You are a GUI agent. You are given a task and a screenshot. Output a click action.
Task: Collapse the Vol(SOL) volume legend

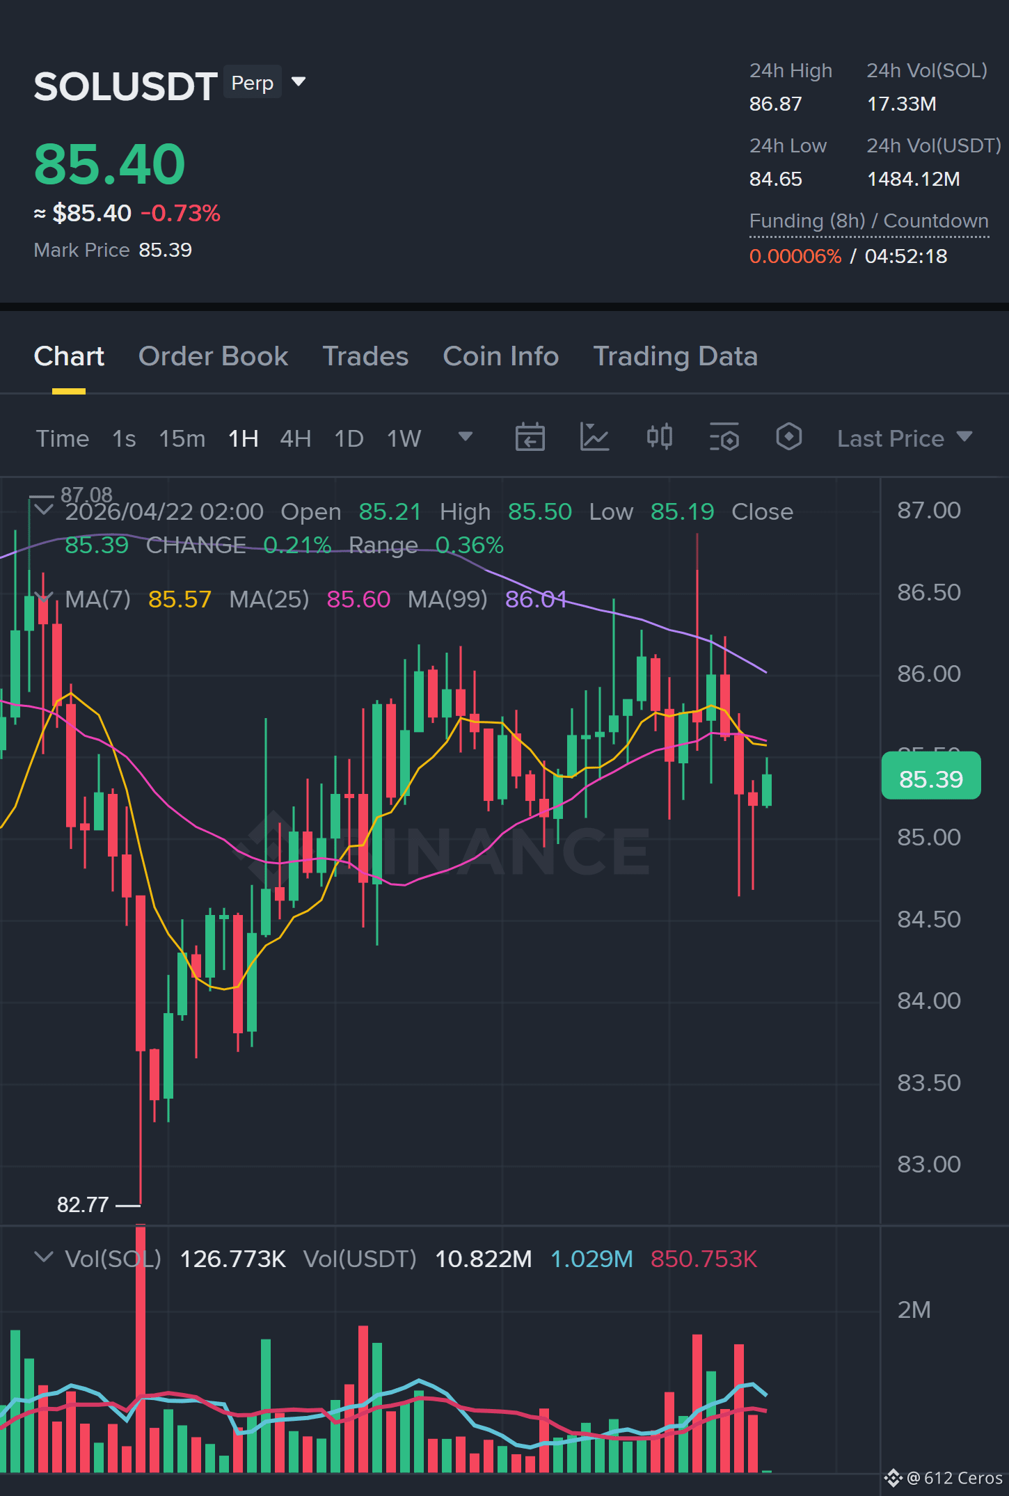click(x=43, y=1257)
